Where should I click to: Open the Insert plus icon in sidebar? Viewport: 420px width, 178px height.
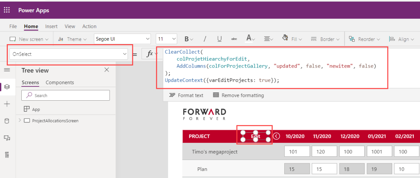(x=7, y=104)
